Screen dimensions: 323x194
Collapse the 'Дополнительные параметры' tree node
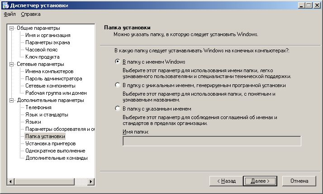click(12, 100)
